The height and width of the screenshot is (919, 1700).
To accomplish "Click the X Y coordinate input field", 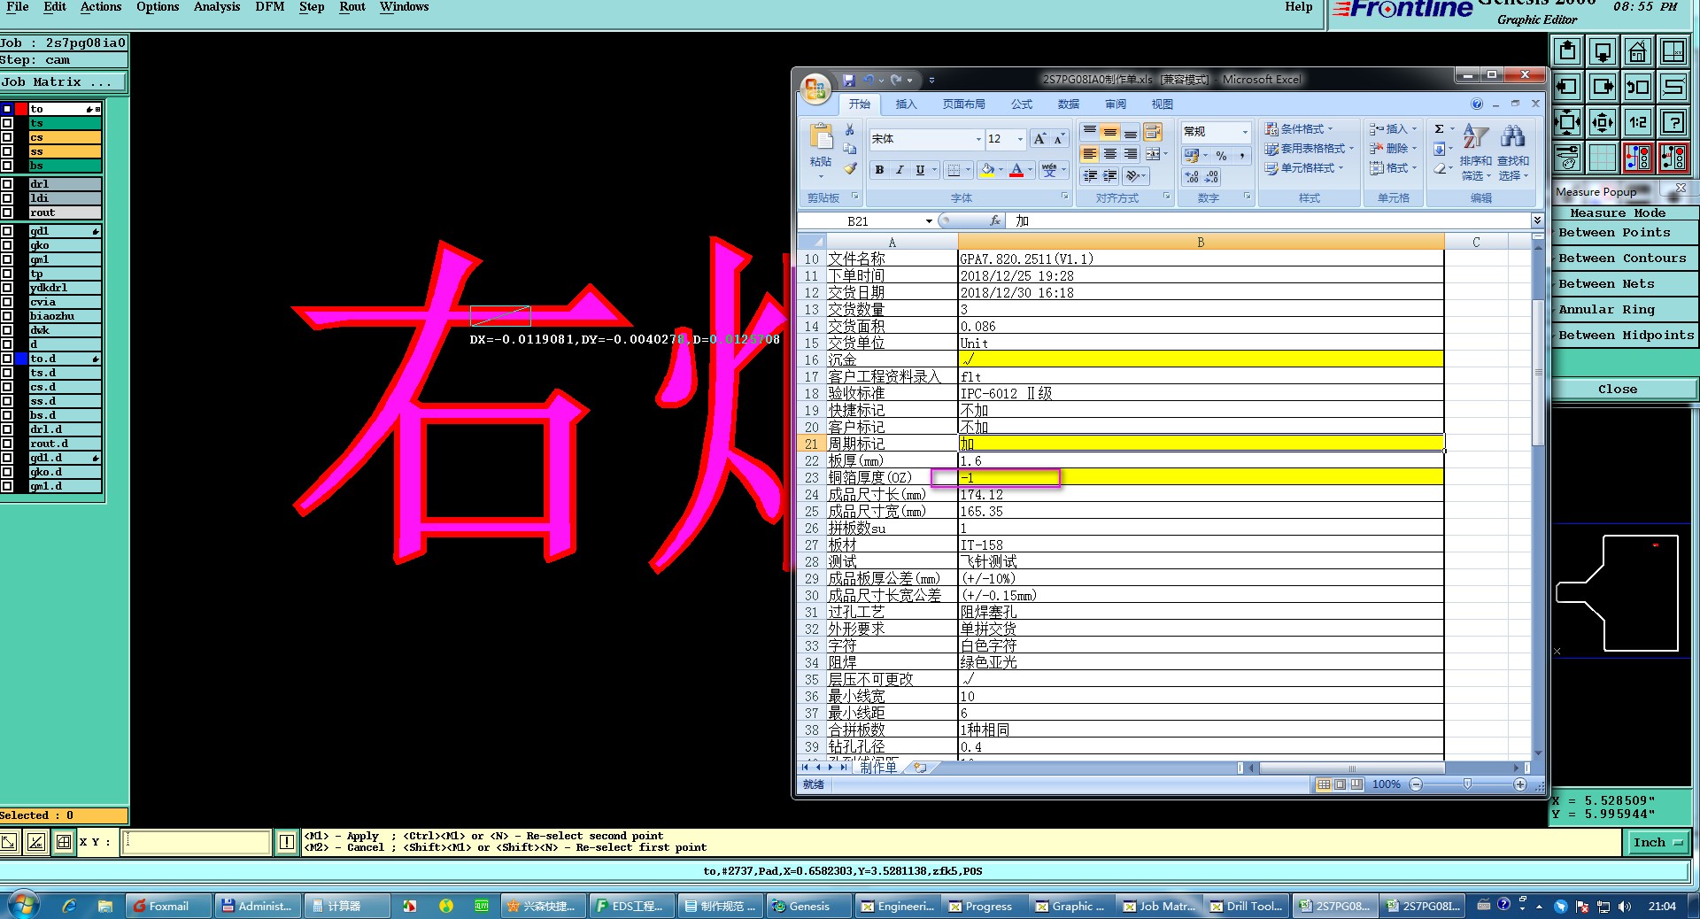I will pos(197,842).
